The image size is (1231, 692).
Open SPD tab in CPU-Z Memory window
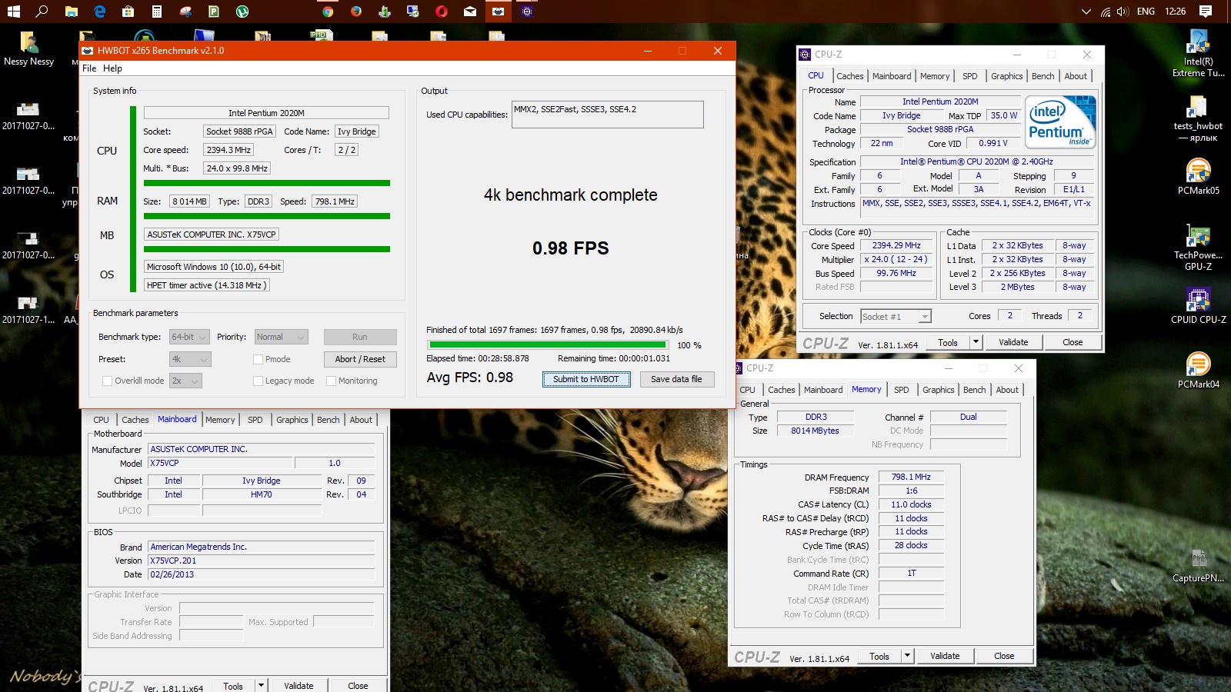pos(901,390)
